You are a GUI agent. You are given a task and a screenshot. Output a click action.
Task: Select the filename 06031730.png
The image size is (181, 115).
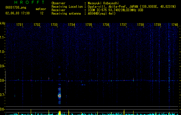[x=16, y=8]
